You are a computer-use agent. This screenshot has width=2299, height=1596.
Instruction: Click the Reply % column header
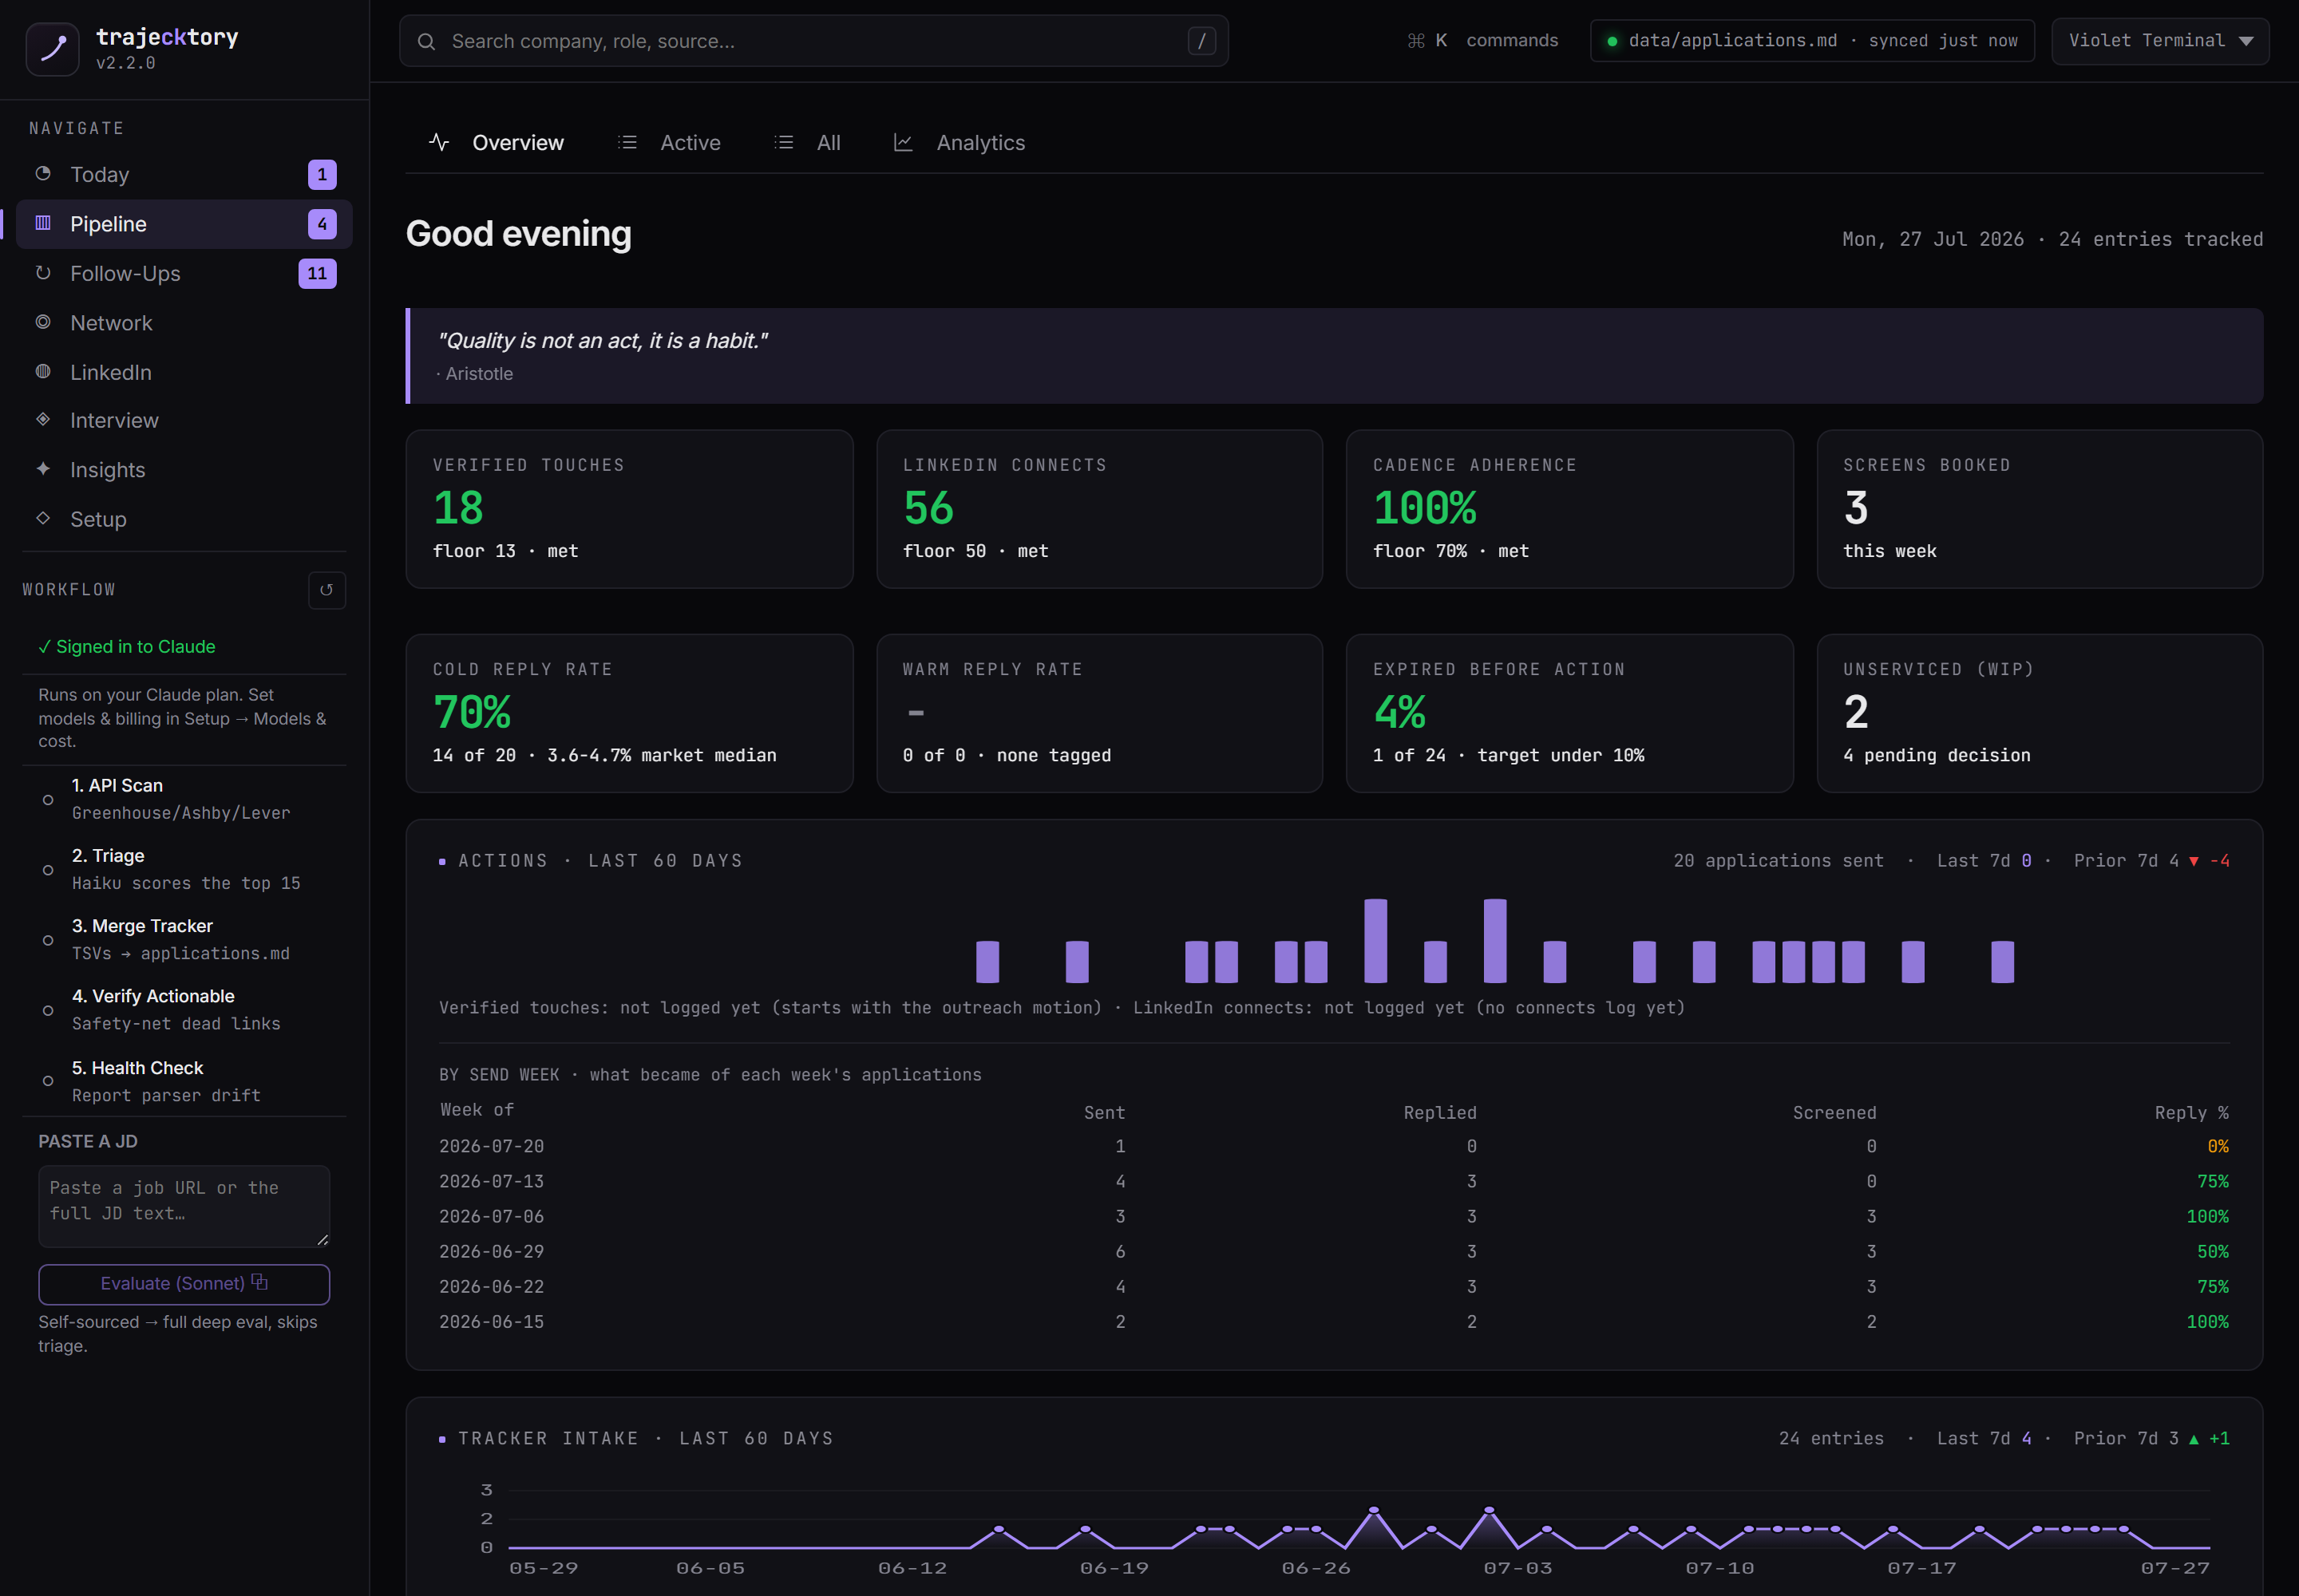[x=2191, y=1112]
